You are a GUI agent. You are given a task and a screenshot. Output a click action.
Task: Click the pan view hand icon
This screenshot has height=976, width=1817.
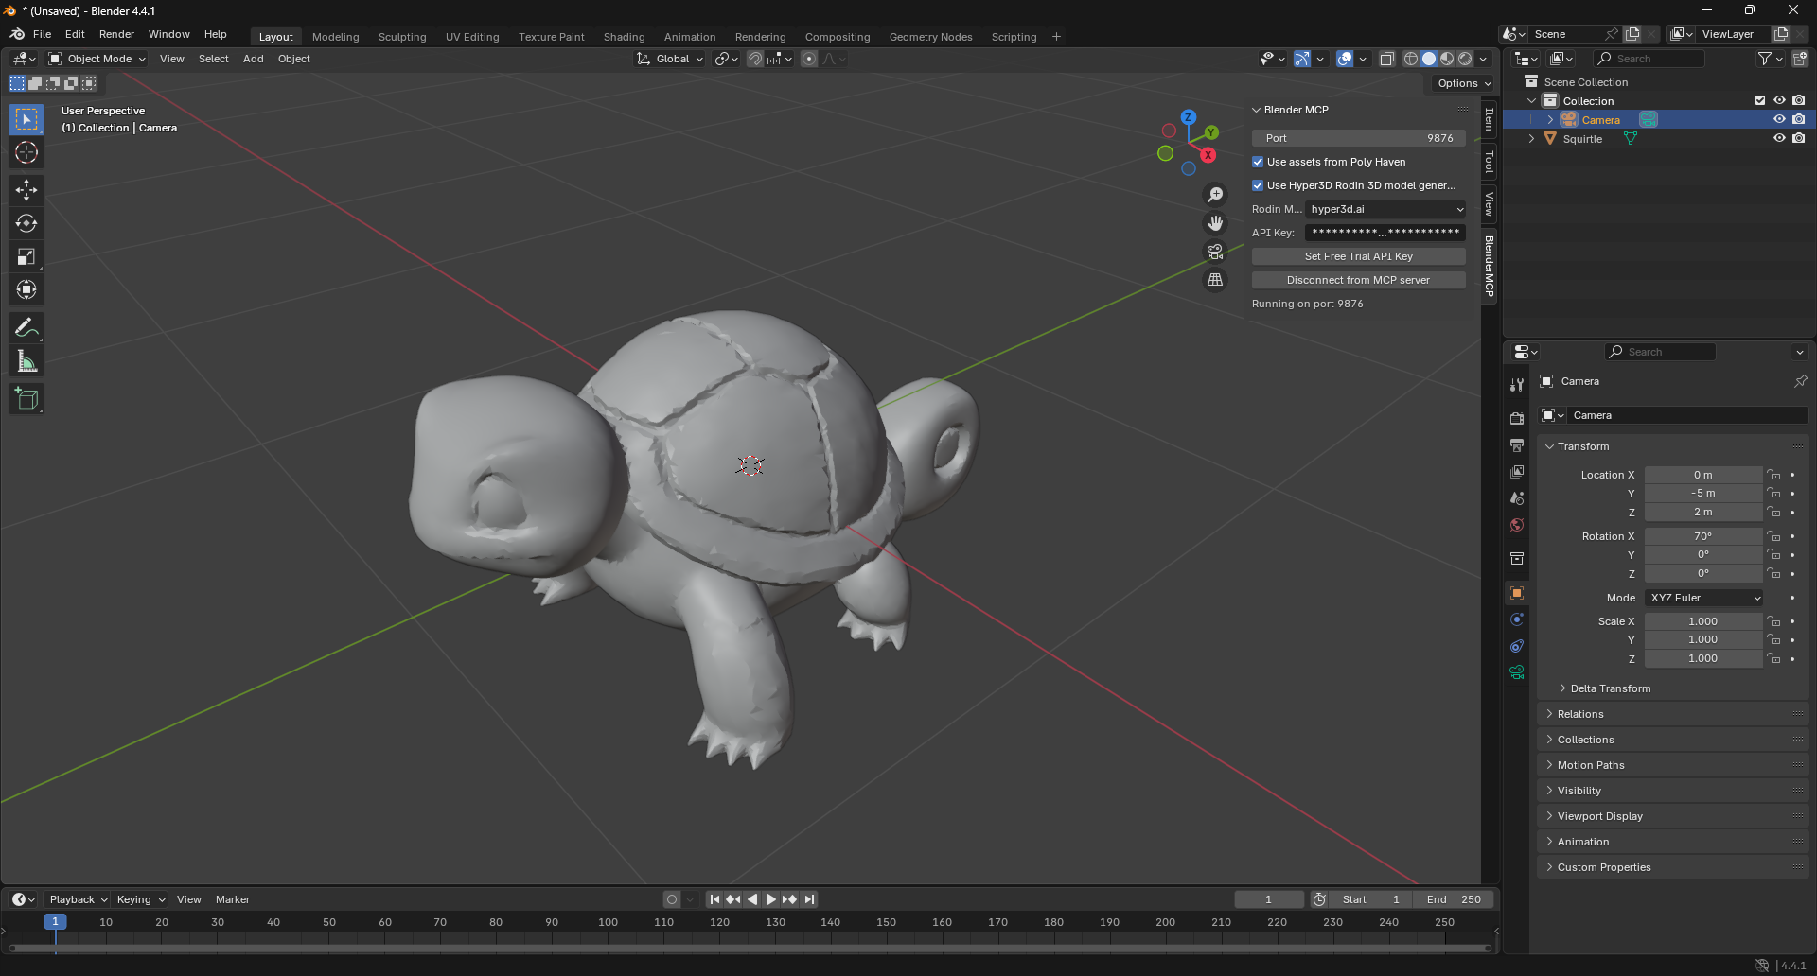(1215, 223)
